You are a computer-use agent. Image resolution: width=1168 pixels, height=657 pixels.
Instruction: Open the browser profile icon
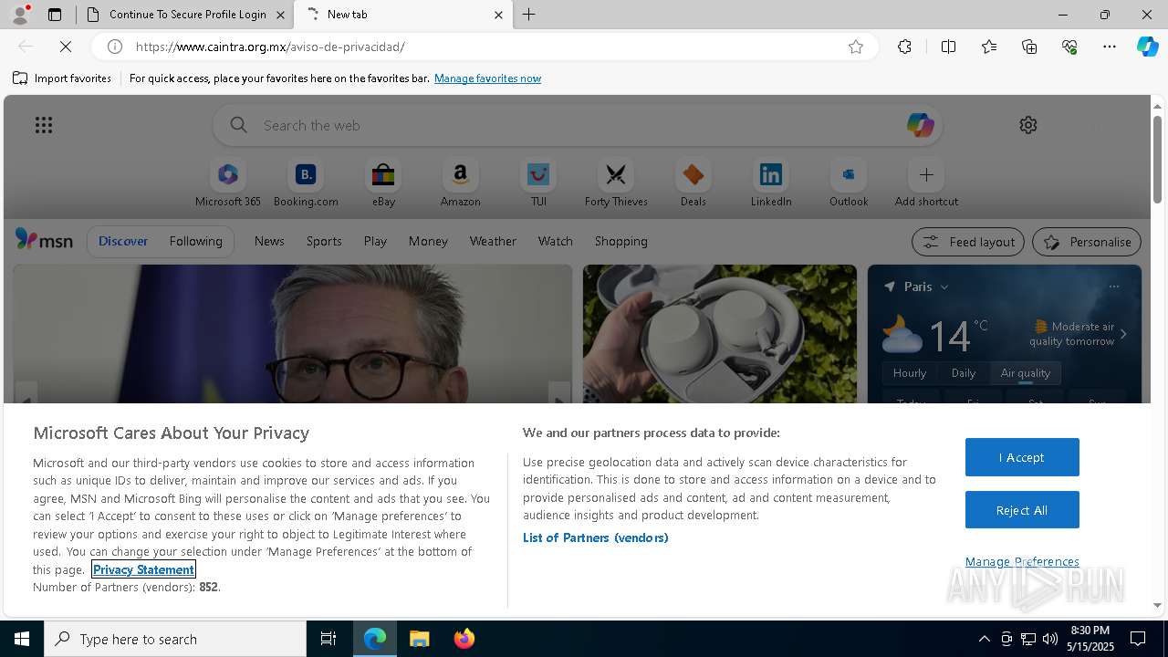20,15
